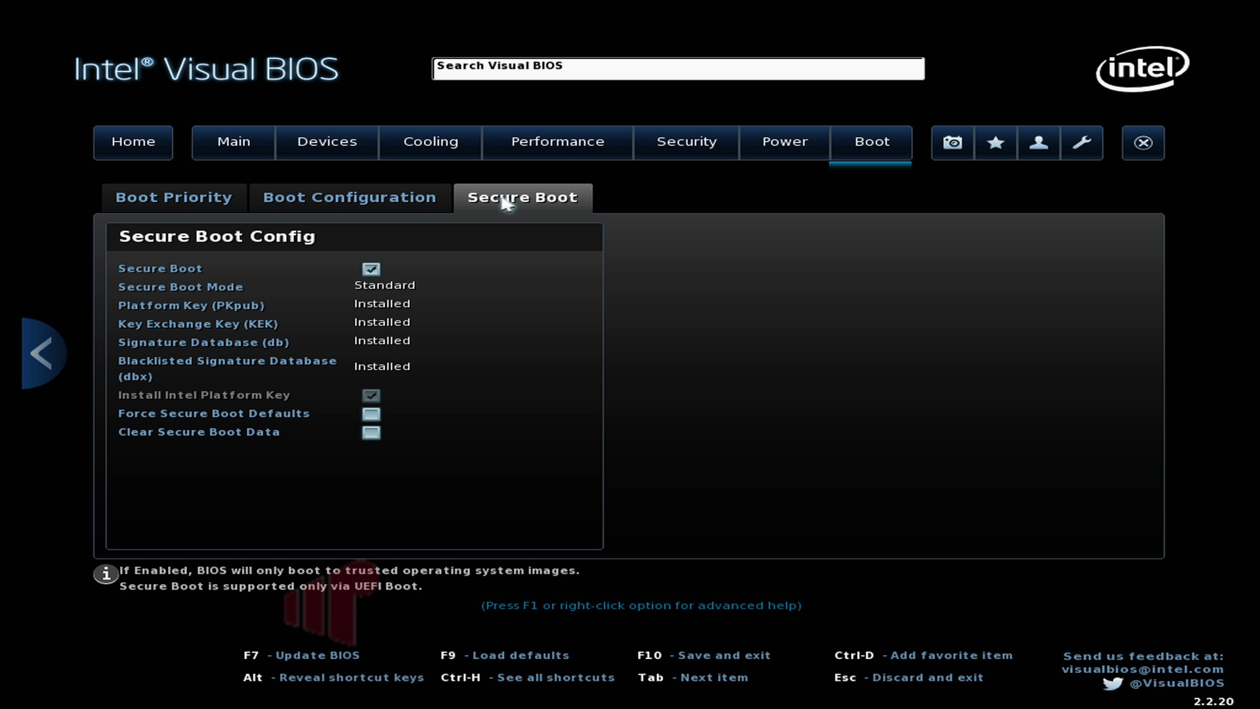Viewport: 1260px width, 709px height.
Task: Click Clear Secure Boot Data label
Action: click(x=199, y=432)
